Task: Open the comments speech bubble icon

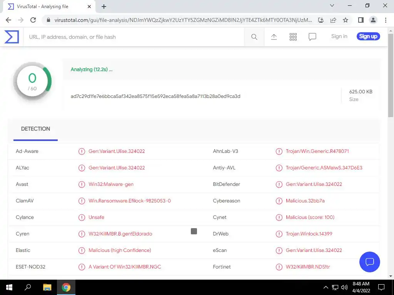Action: click(x=312, y=37)
